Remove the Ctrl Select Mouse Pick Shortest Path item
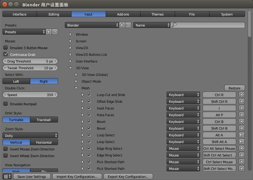 point(242,162)
